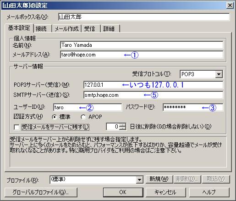The height and width of the screenshot is (201, 236).
Task: Close the settings dialog with X
Action: click(x=230, y=6)
